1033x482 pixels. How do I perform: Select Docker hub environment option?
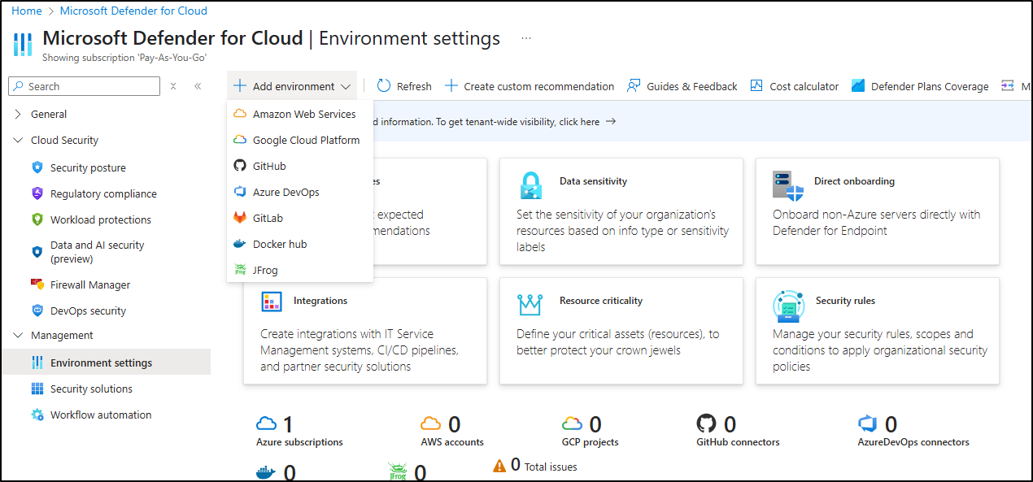pos(300,244)
